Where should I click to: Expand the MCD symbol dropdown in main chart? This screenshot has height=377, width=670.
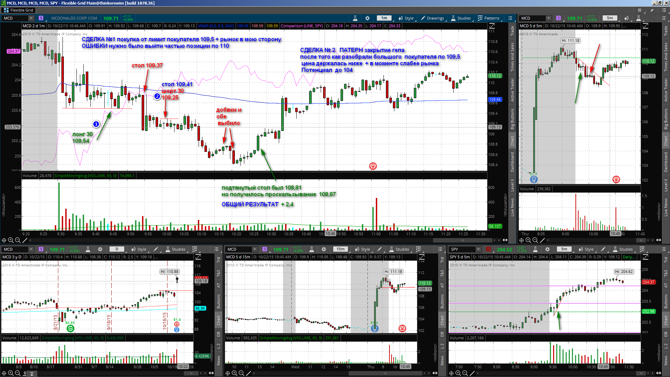(x=31, y=18)
